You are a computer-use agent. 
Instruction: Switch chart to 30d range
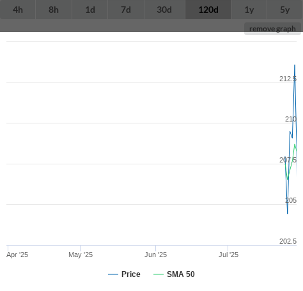tap(164, 10)
